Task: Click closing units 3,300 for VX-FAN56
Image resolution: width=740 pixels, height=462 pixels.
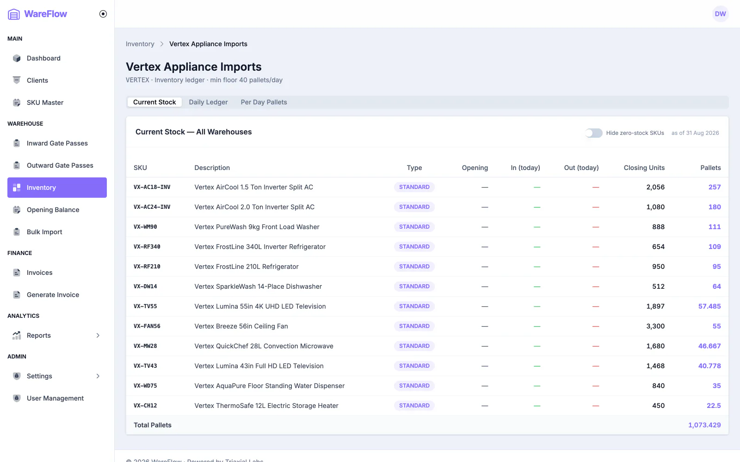Action: coord(655,326)
